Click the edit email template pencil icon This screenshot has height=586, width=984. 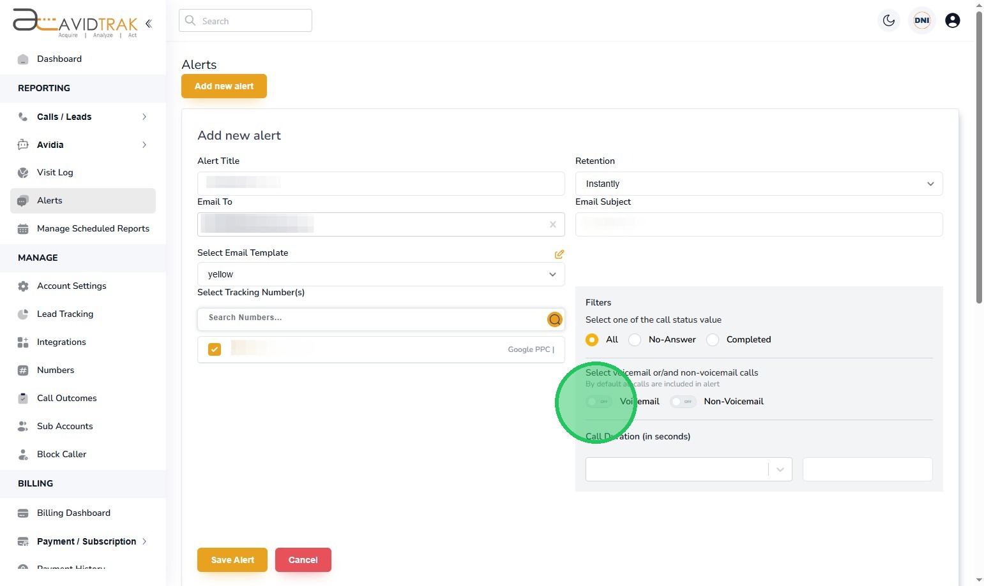pyautogui.click(x=559, y=254)
